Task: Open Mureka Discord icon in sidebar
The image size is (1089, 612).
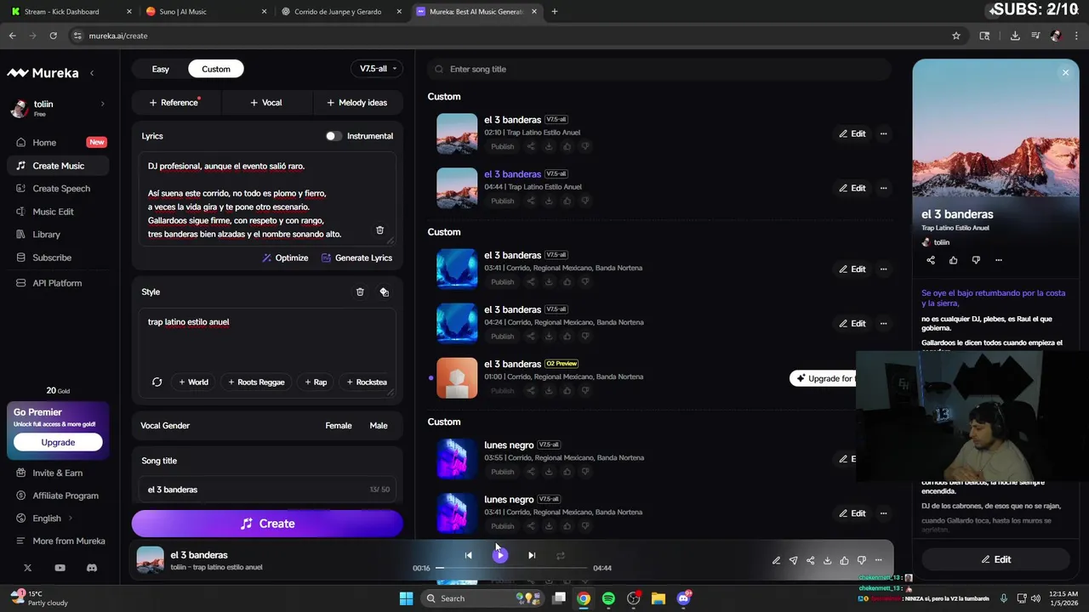Action: pos(92,568)
